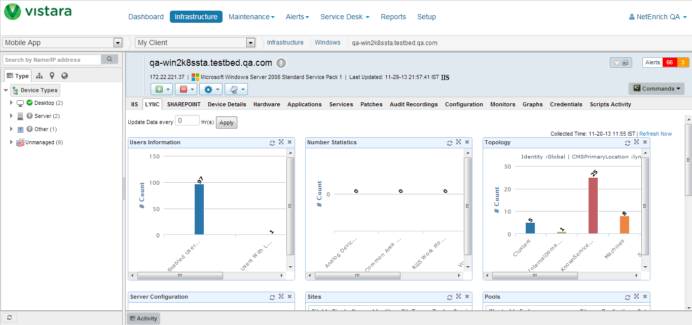Viewport: 692px width, 325px height.
Task: Click the sidebar refresh icon at bottom left
Action: coord(9,318)
